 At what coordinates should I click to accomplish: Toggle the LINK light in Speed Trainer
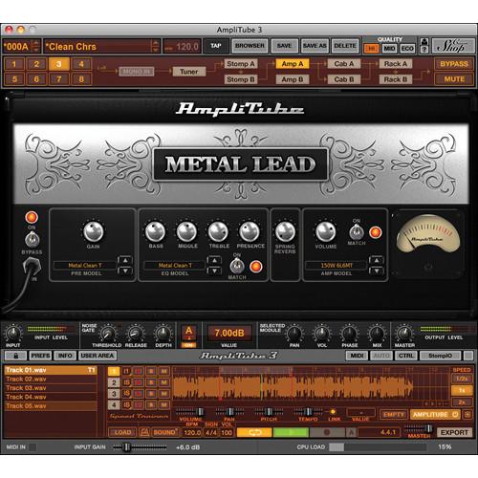tap(333, 411)
